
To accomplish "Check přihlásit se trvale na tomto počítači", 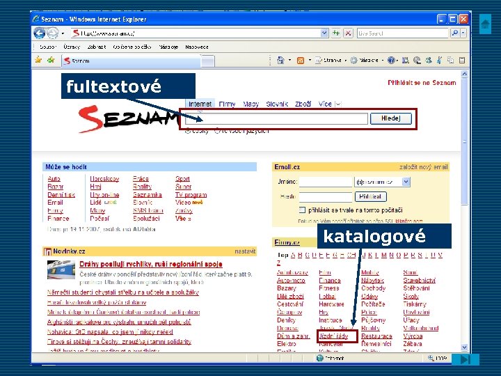I will coord(301,210).
